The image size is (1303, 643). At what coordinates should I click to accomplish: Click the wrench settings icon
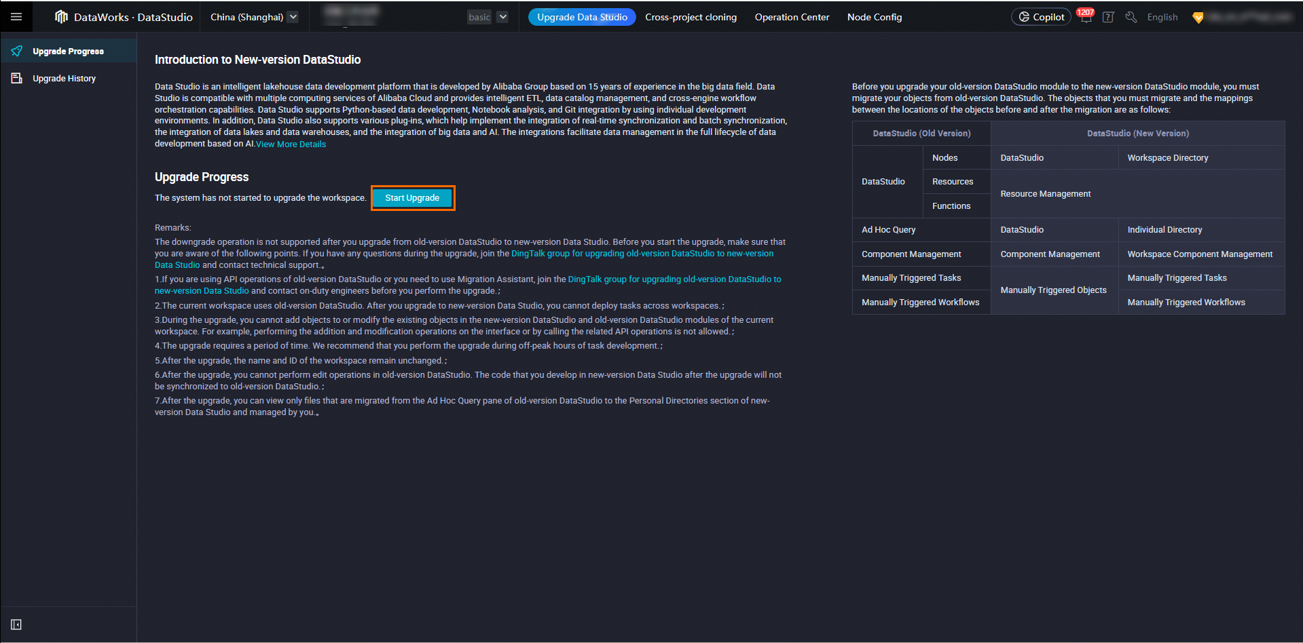tap(1131, 18)
